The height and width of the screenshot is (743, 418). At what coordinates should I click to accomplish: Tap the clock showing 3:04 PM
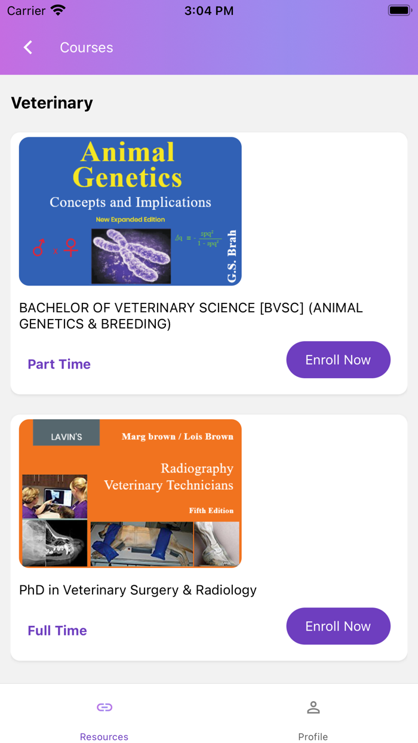click(209, 10)
